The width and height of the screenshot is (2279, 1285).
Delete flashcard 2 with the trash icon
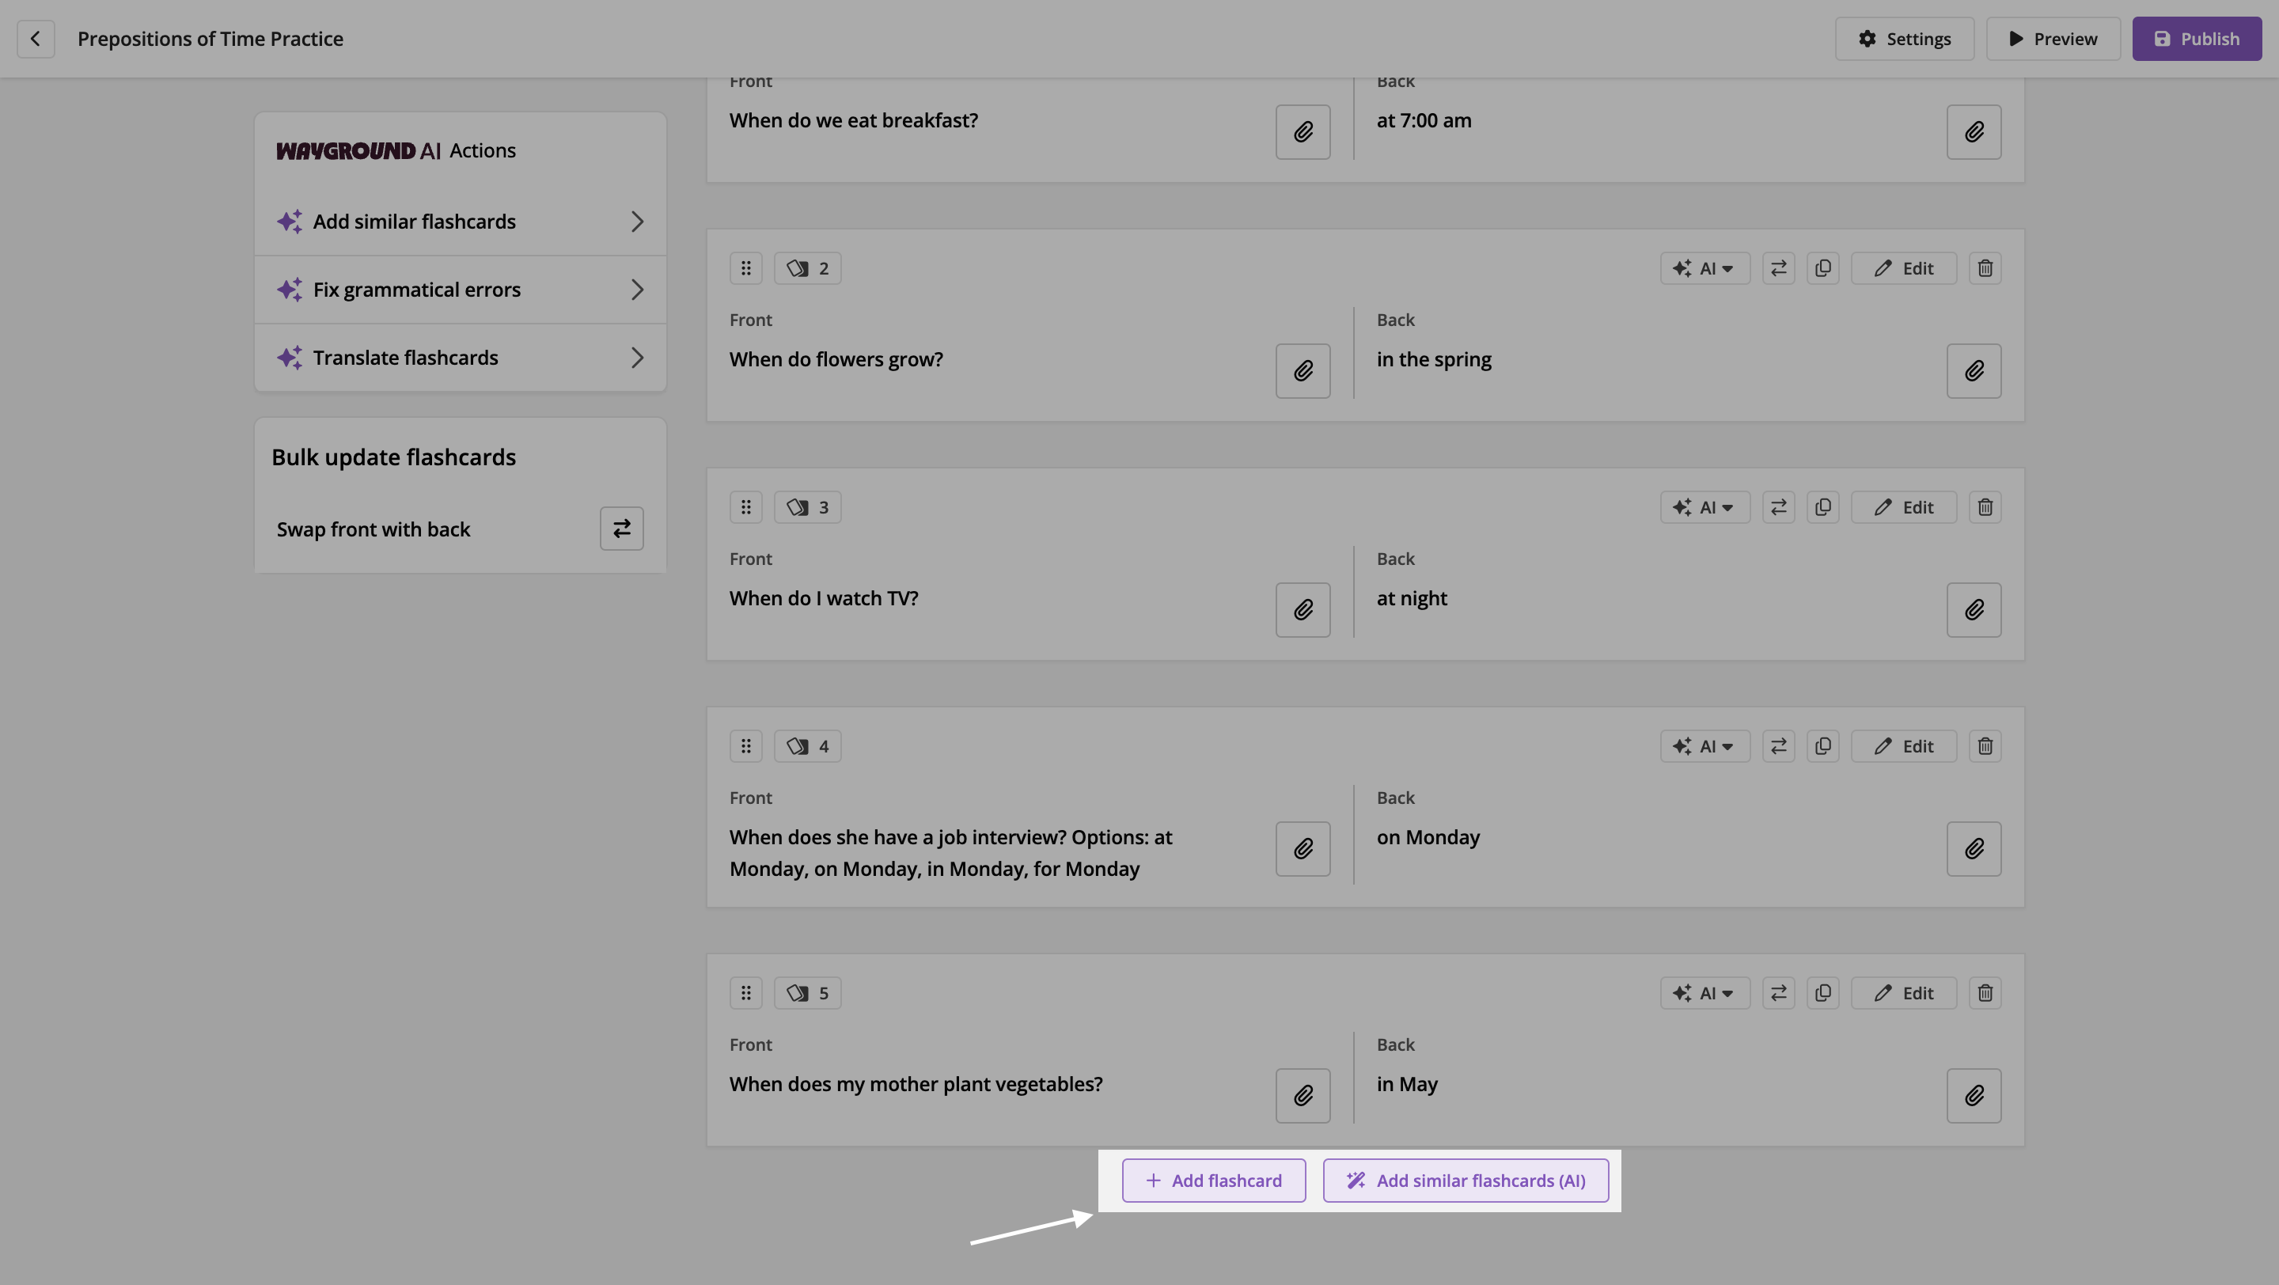pos(1985,269)
